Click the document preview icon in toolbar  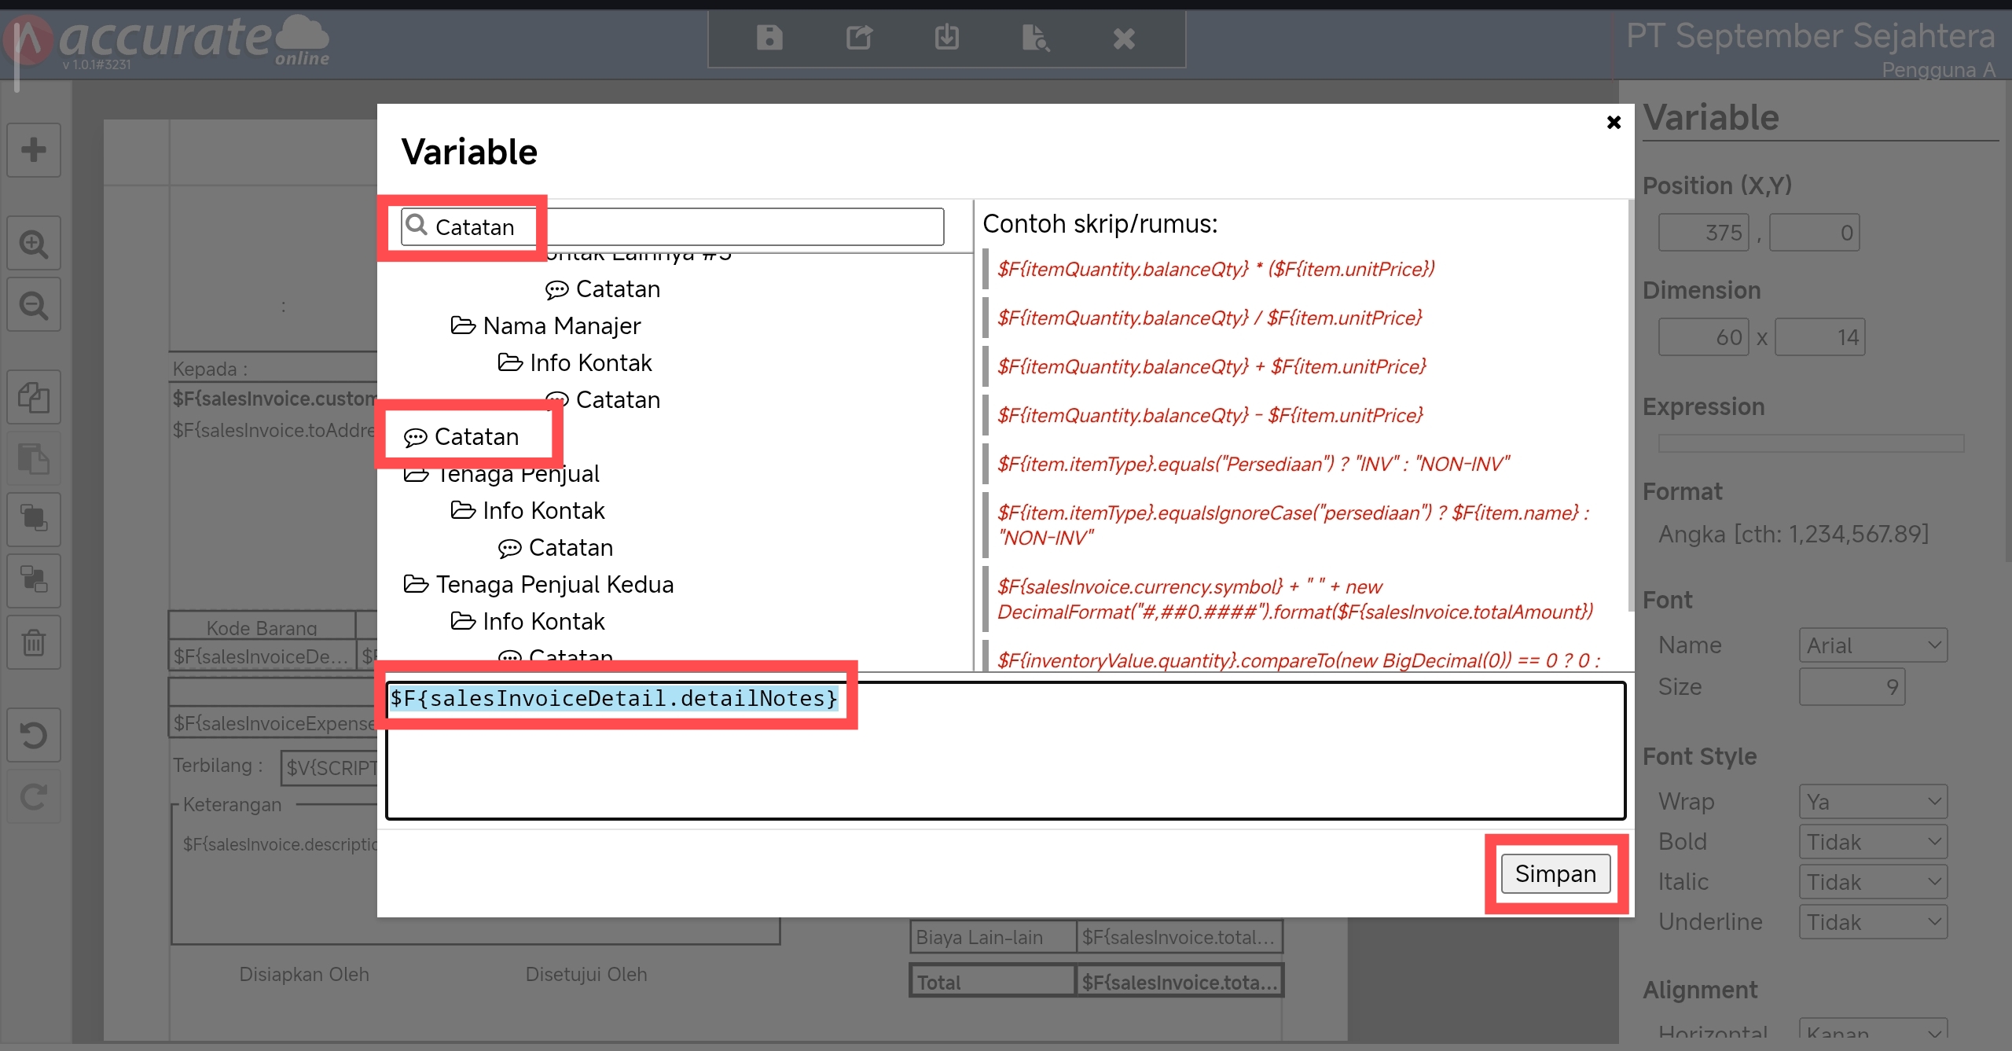coord(1035,38)
